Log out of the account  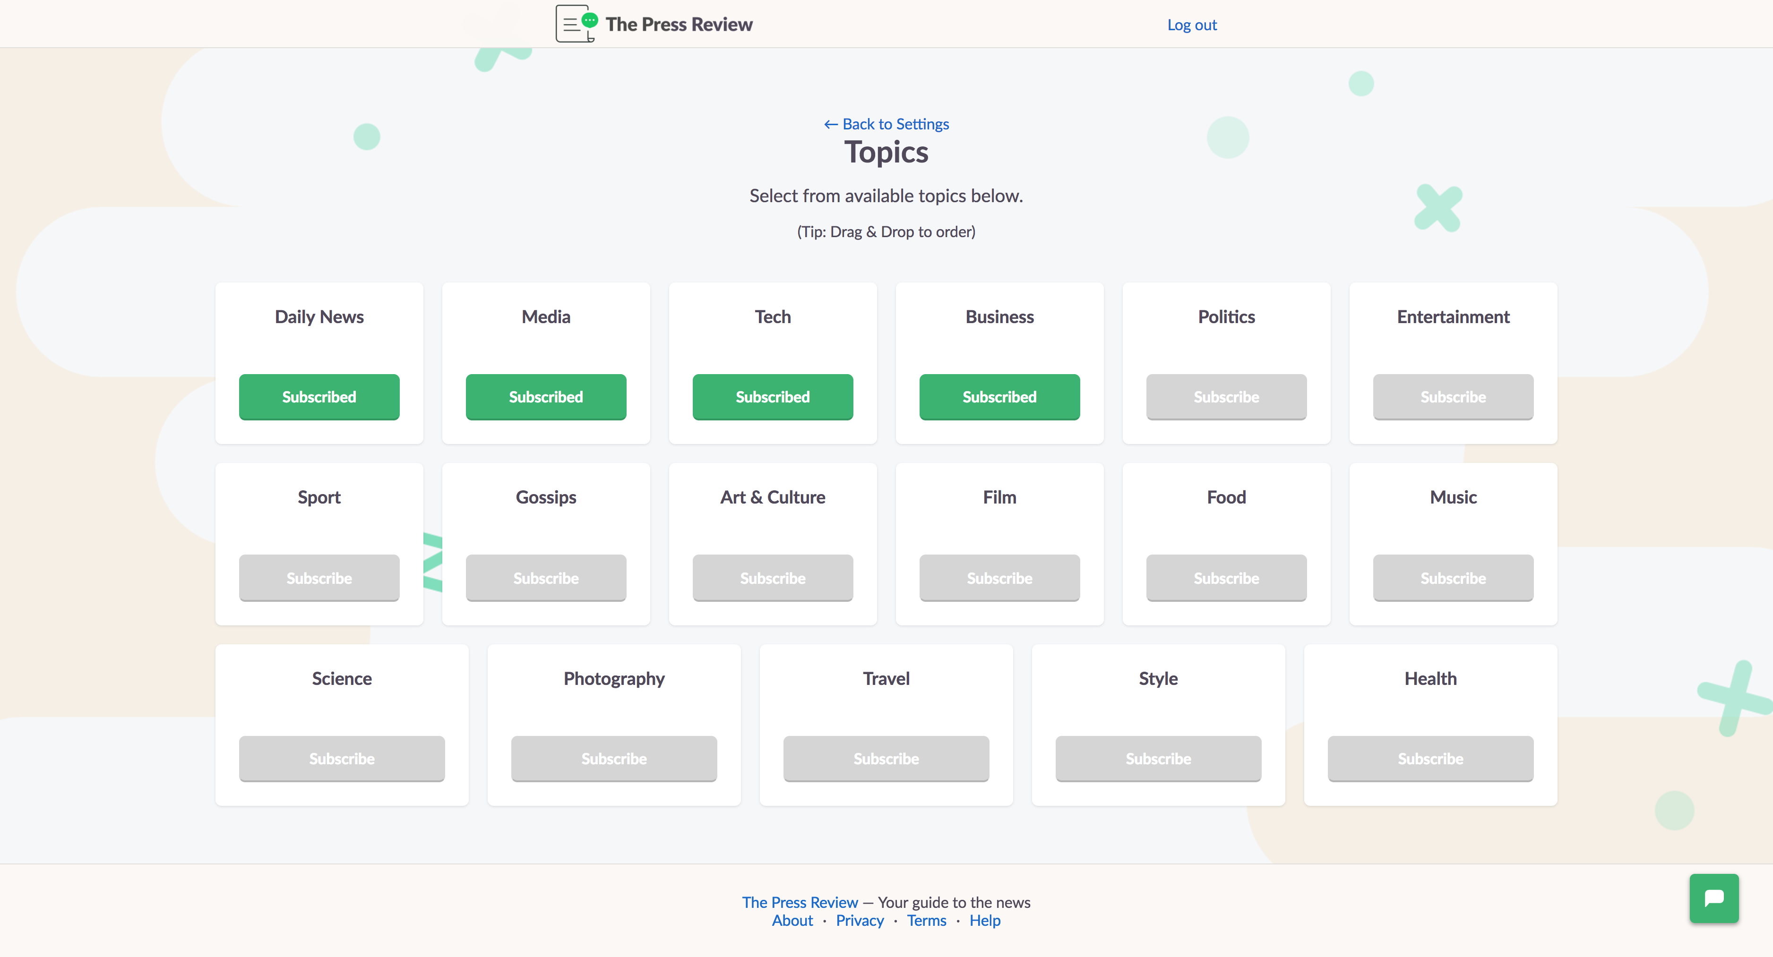point(1191,25)
